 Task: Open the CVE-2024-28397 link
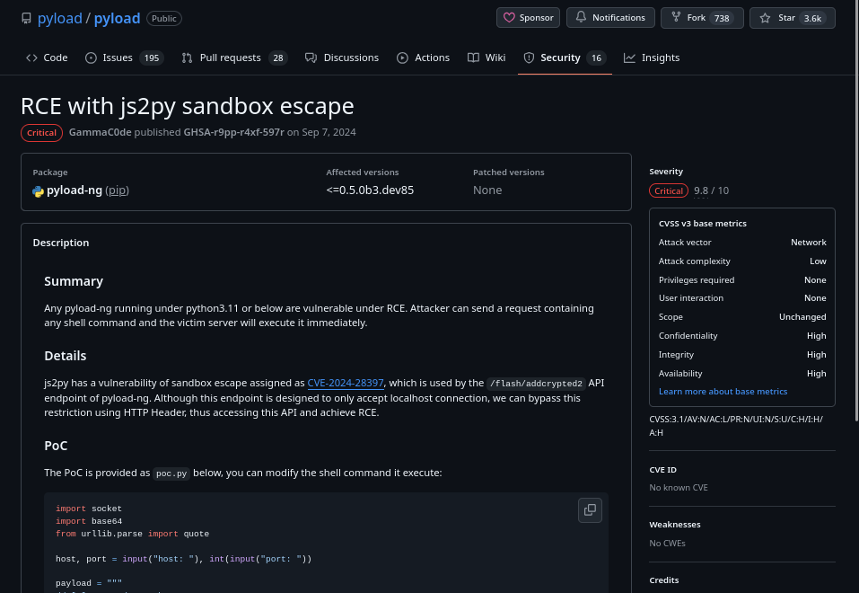pyautogui.click(x=346, y=383)
